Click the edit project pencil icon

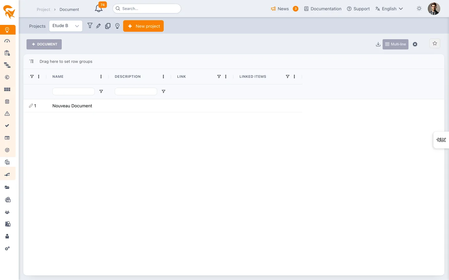[99, 26]
